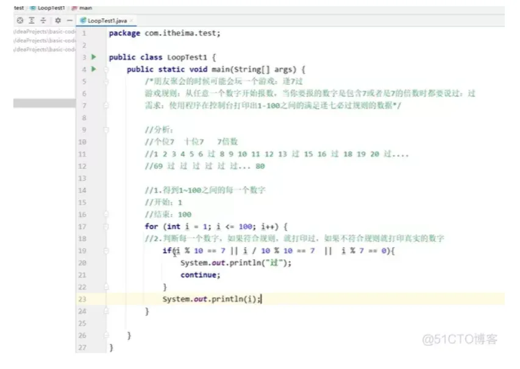The width and height of the screenshot is (520, 369).
Task: Collapse main method fold marker on line 4
Action: coord(106,70)
